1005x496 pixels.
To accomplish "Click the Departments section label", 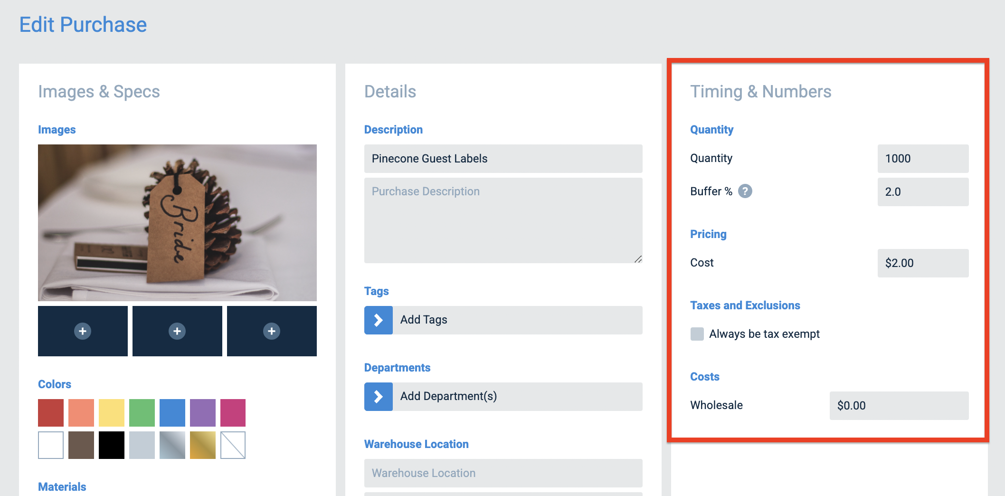I will (x=398, y=368).
